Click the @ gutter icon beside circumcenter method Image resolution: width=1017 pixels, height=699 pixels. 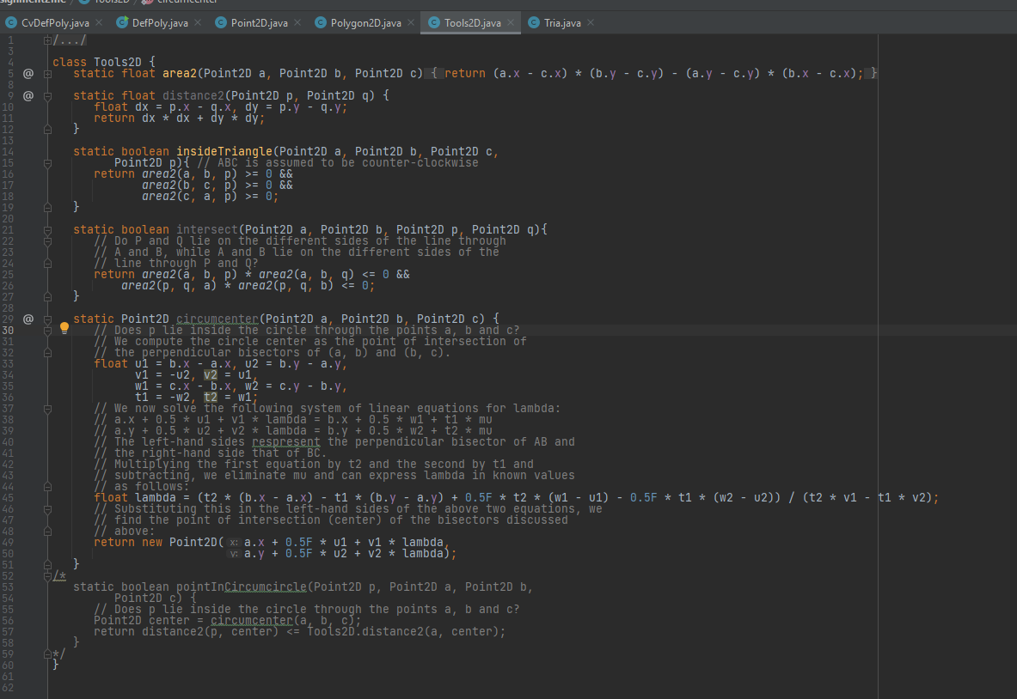coord(28,318)
